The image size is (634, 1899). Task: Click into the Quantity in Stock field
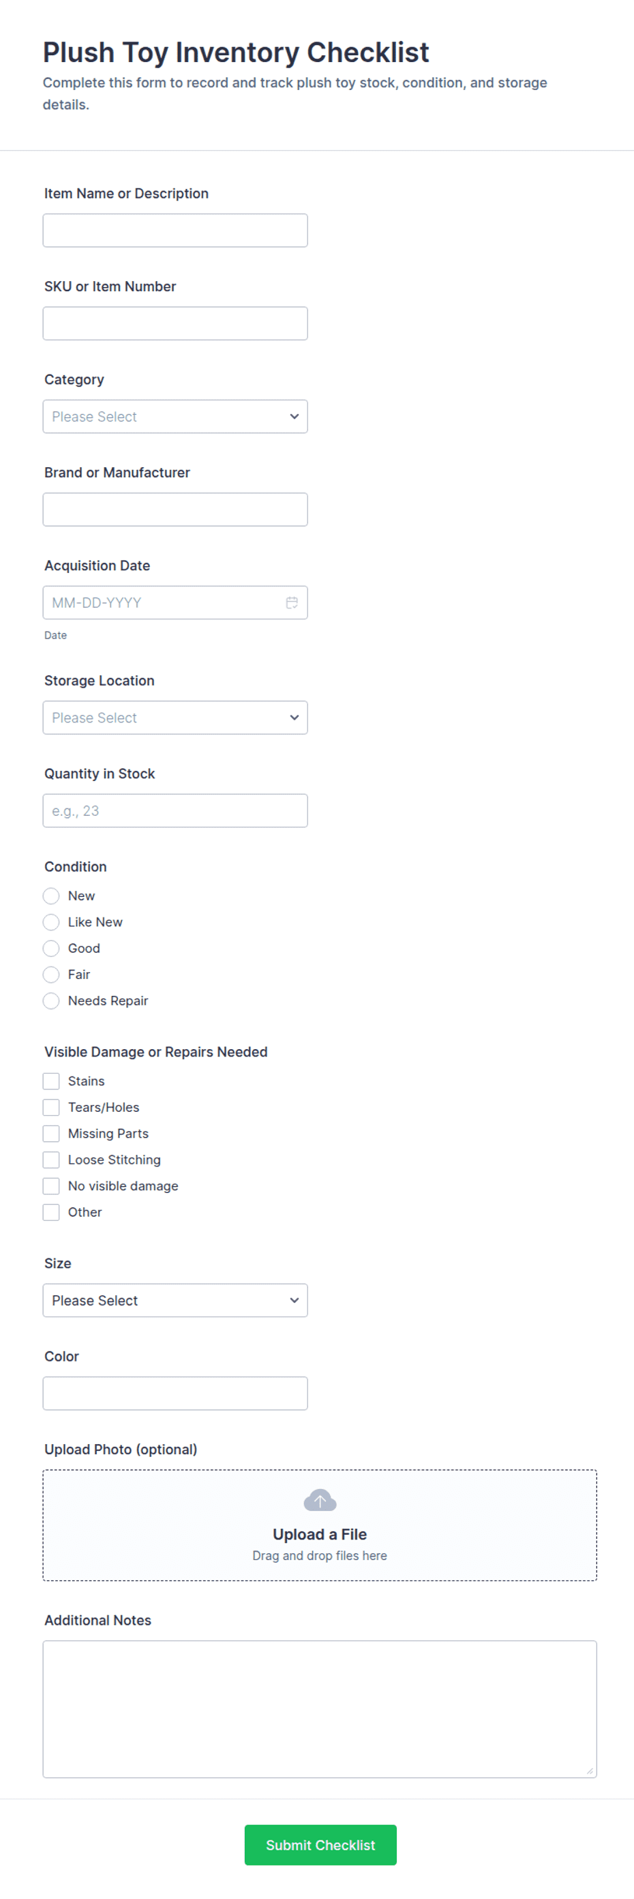click(175, 811)
